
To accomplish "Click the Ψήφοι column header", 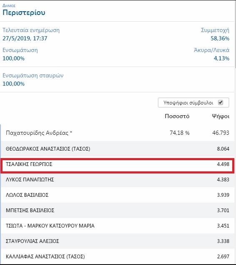I will click(x=221, y=116).
